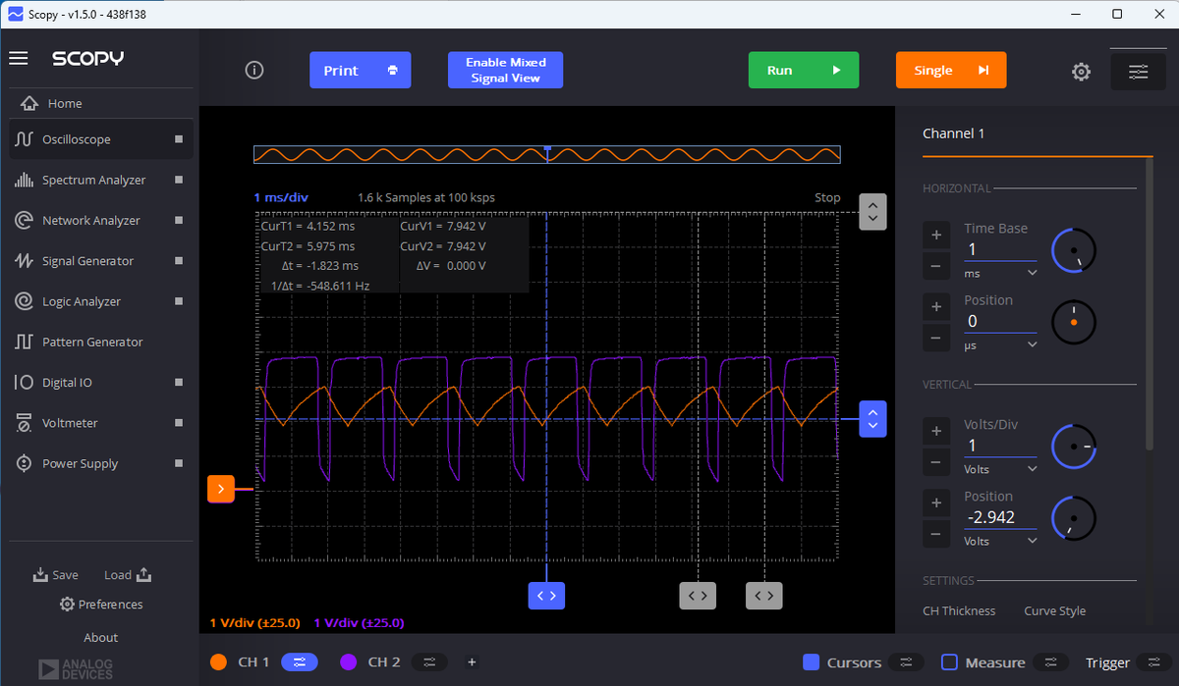
Task: Click the gray vertical cursor handle at plot top right
Action: point(872,211)
